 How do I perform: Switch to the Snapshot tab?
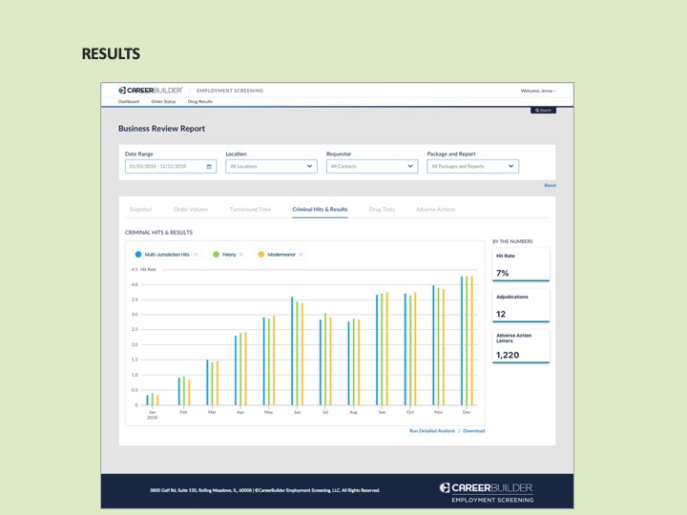(x=140, y=209)
